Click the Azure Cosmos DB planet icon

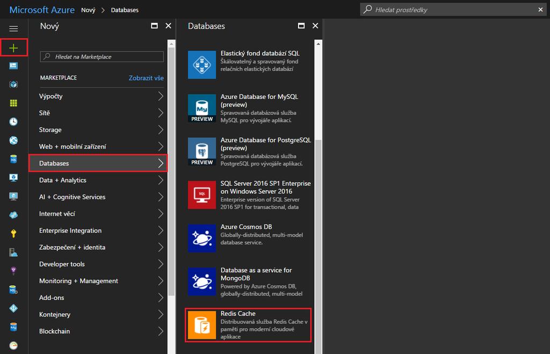tap(202, 238)
